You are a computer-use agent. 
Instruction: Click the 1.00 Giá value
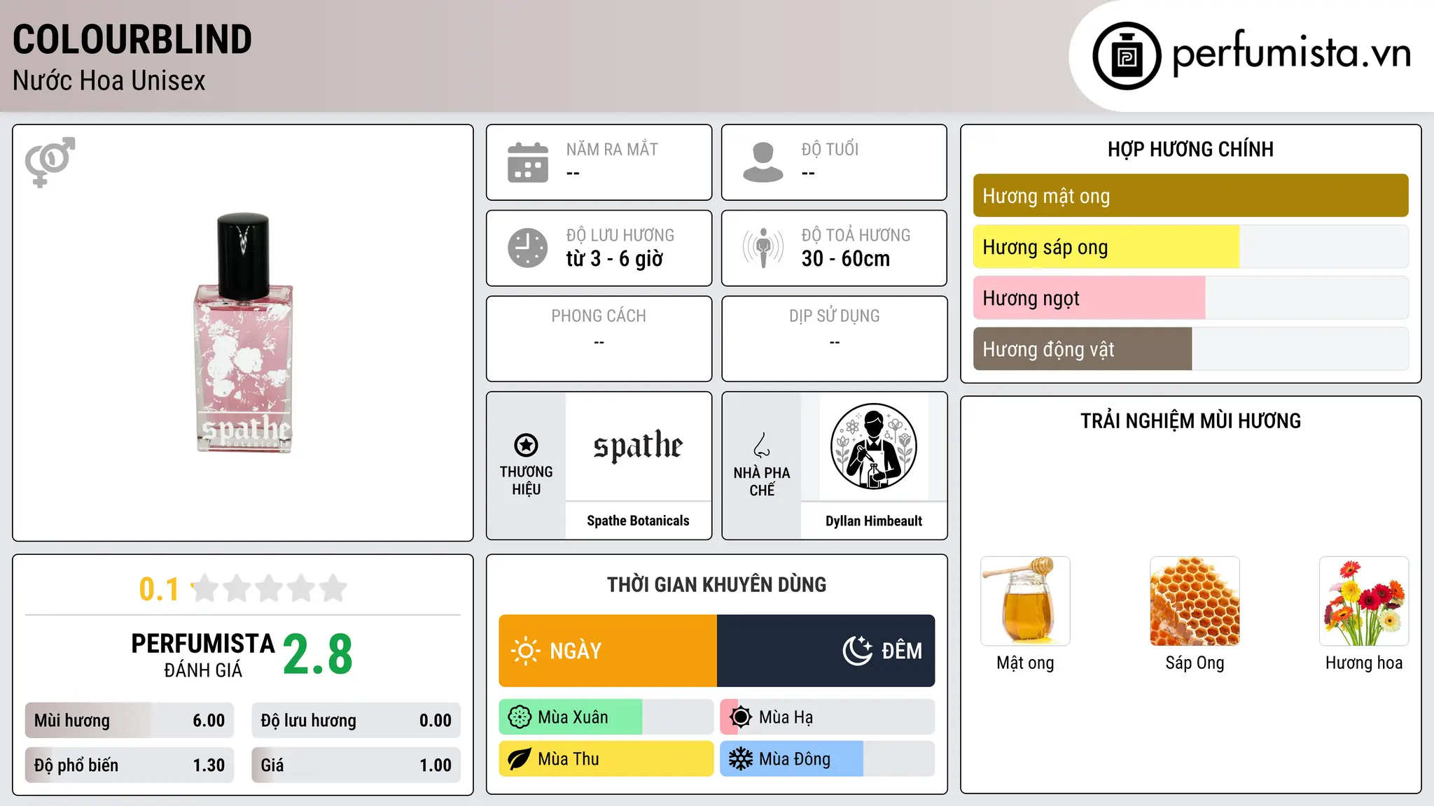(436, 766)
